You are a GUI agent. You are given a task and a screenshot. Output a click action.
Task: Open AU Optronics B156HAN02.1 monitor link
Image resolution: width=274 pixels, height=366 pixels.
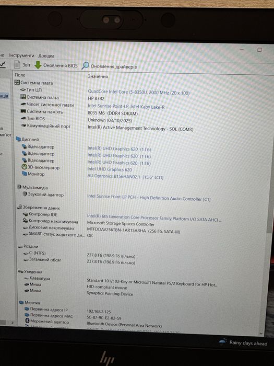(125, 177)
